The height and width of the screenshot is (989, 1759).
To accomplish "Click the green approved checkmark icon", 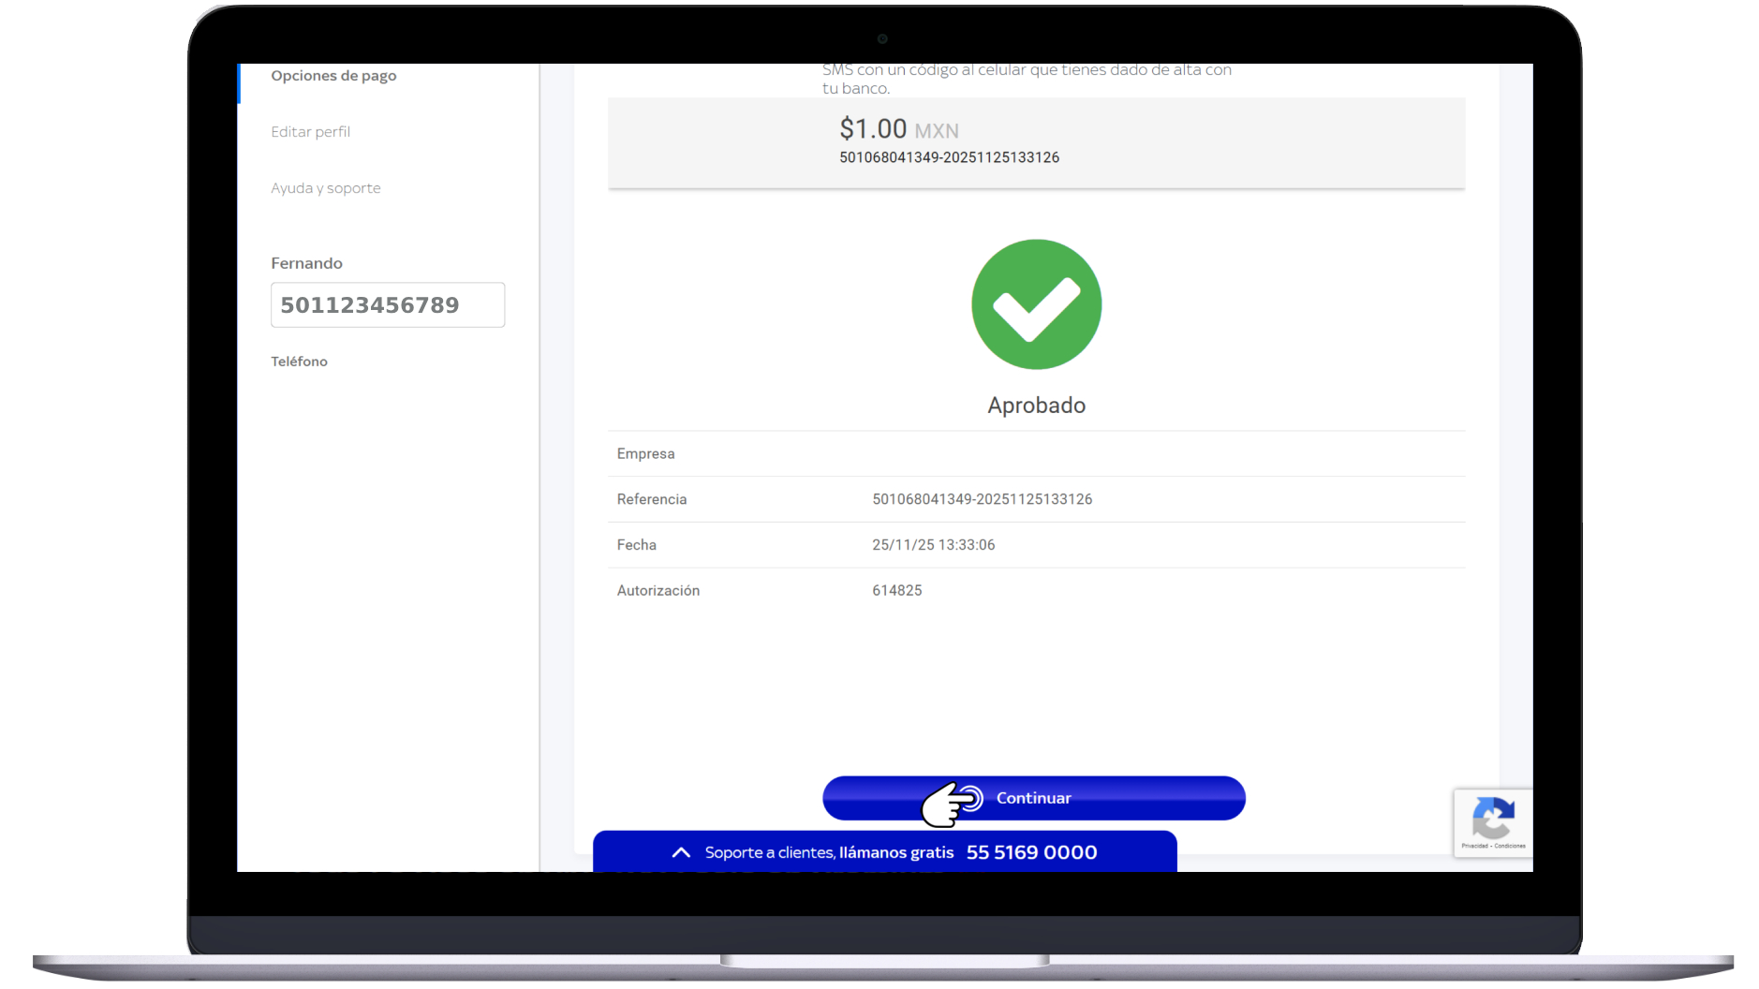I will (x=1037, y=304).
